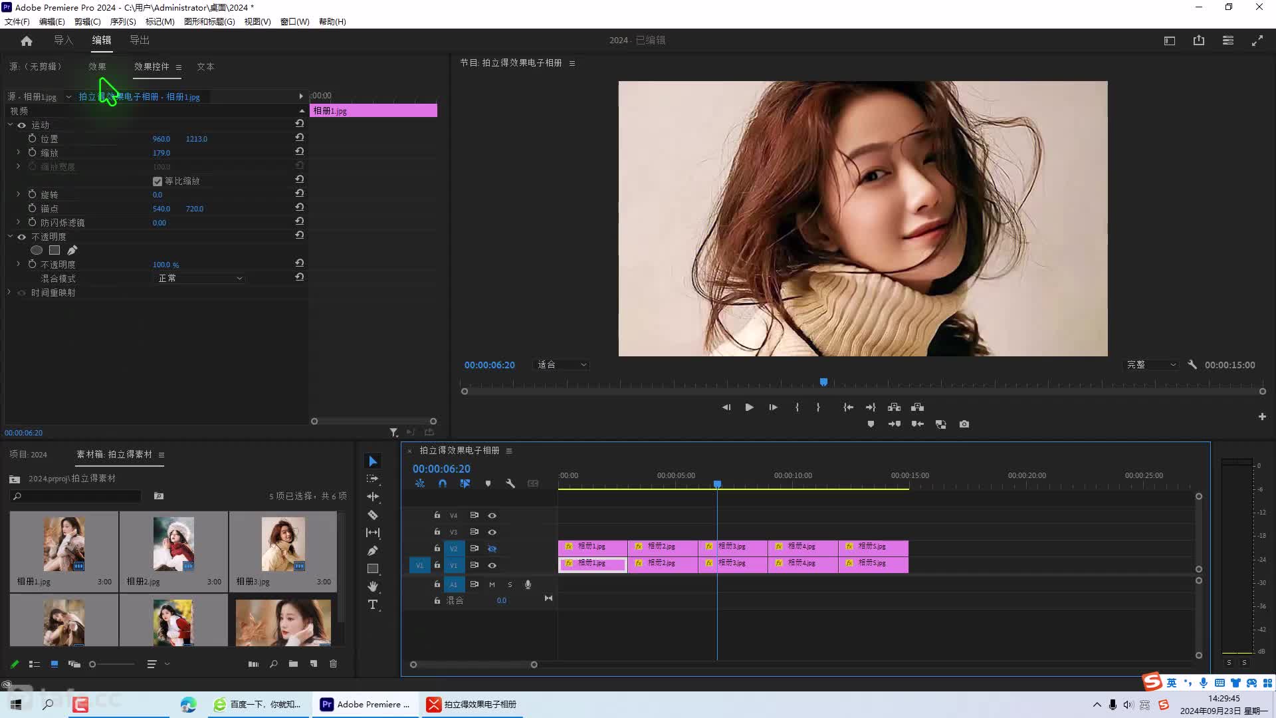1276x718 pixels.
Task: Select the Ripple Edit tool
Action: point(373,497)
